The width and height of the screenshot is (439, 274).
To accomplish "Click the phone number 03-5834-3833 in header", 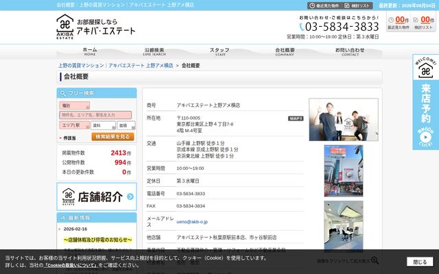I will click(342, 27).
